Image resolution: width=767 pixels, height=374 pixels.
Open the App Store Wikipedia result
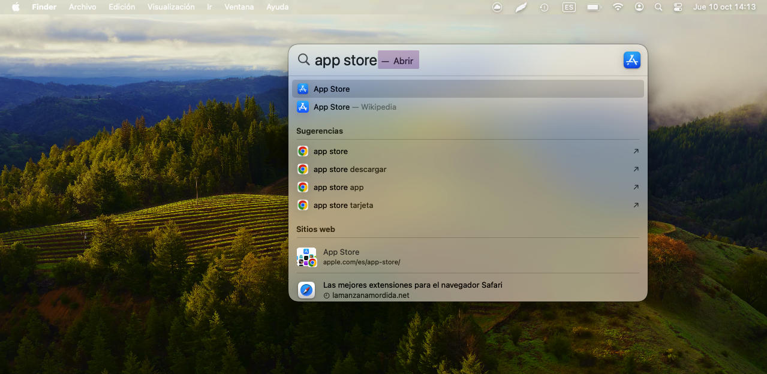(354, 107)
